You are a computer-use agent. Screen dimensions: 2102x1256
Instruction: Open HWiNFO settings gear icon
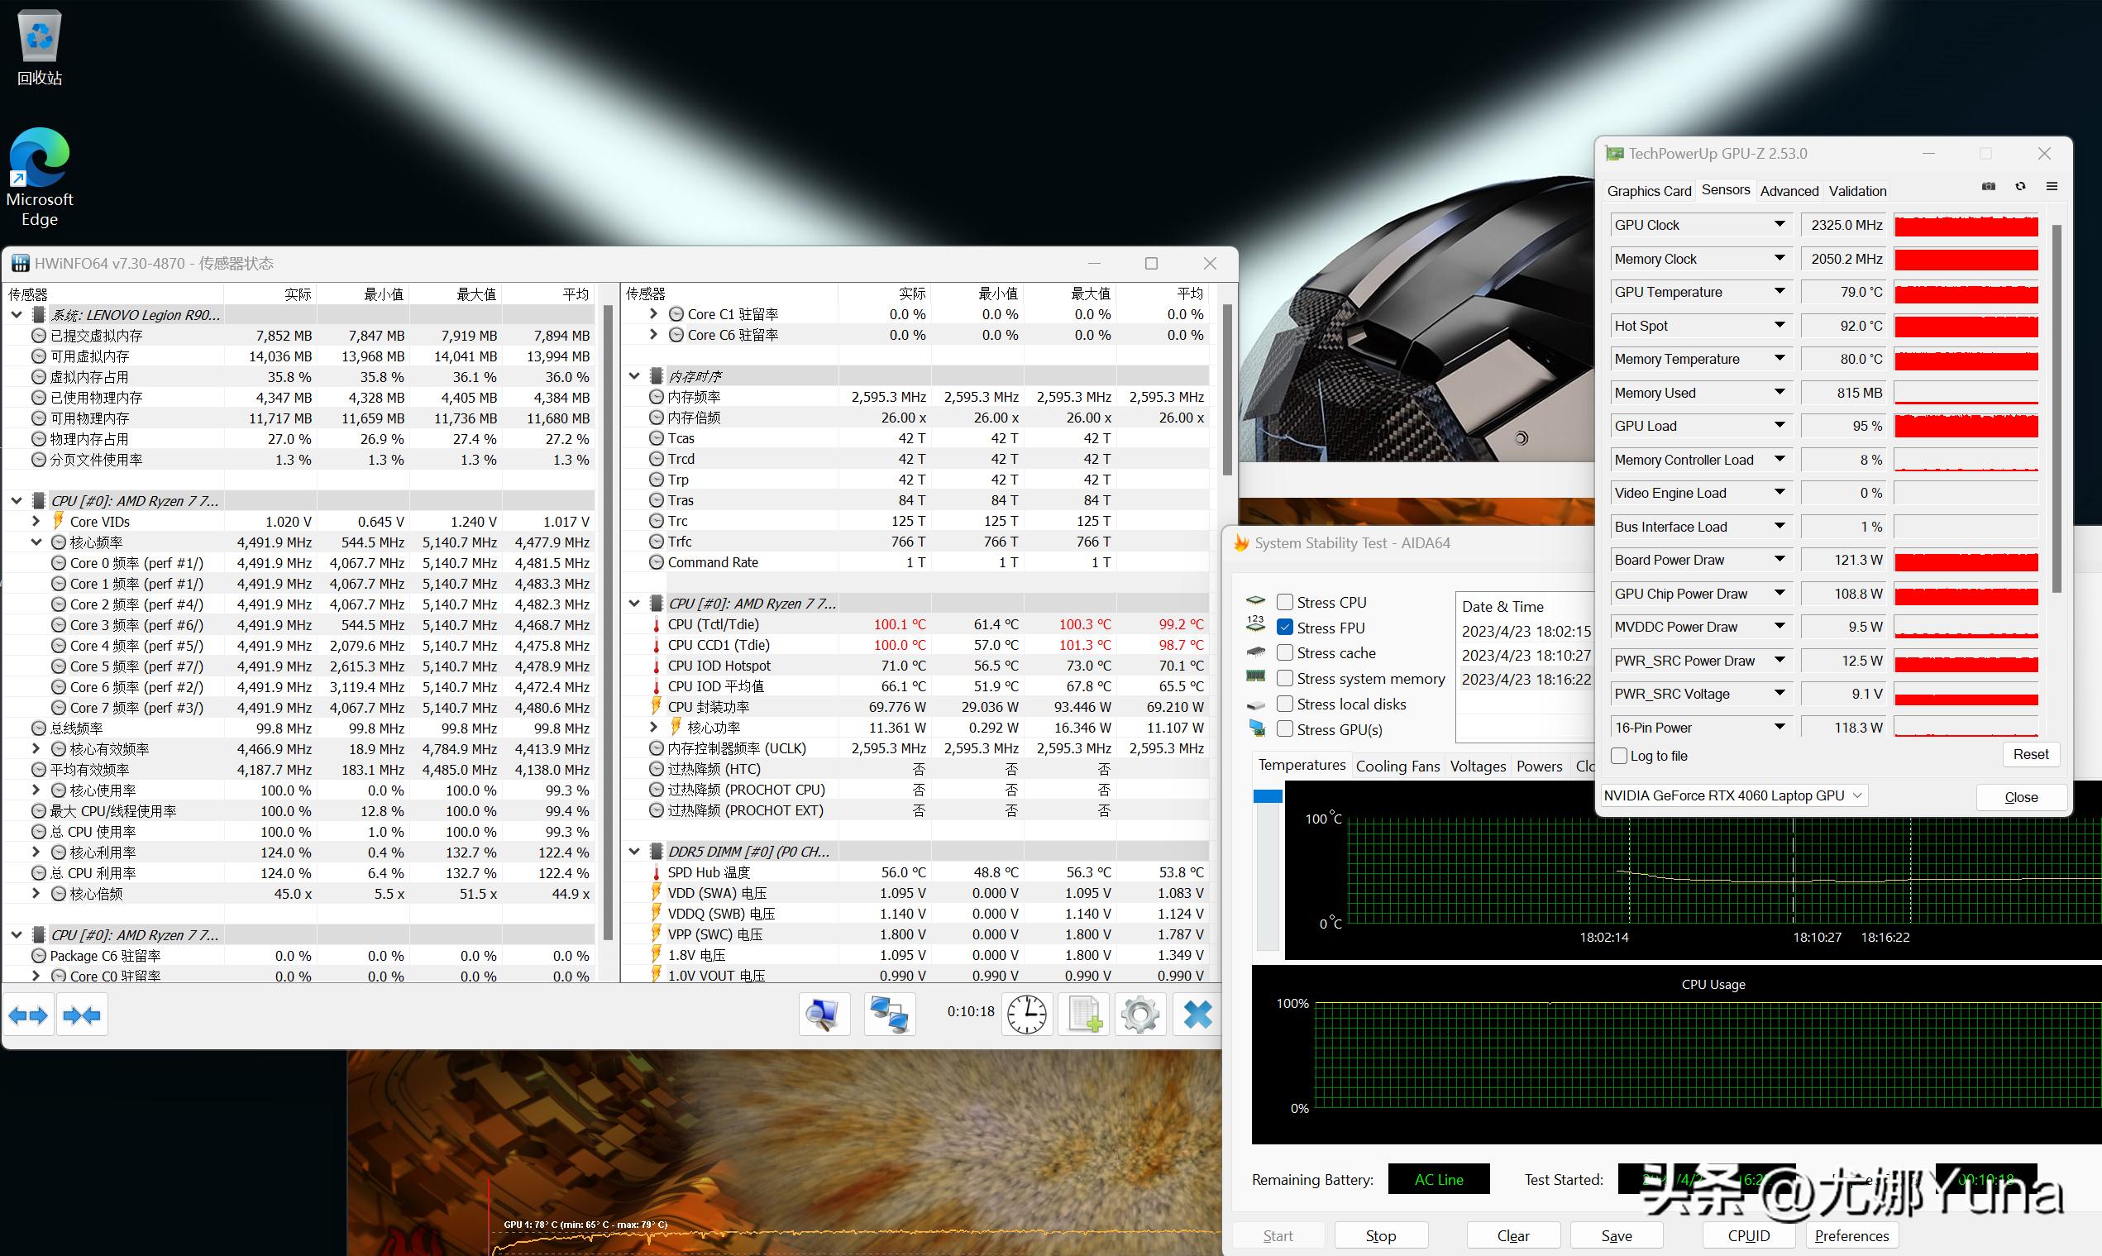pos(1139,1014)
